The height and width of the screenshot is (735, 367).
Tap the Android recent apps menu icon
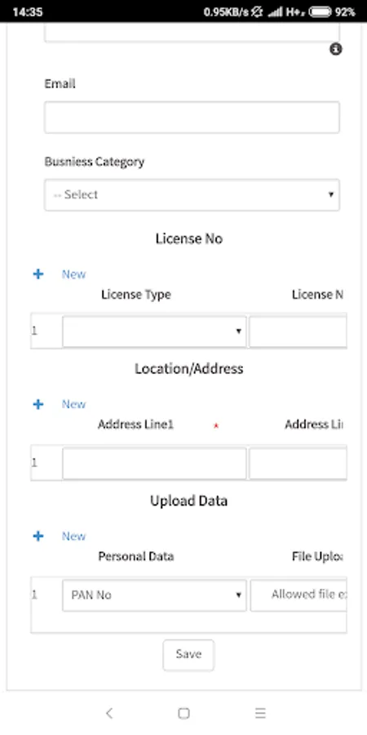tap(260, 713)
